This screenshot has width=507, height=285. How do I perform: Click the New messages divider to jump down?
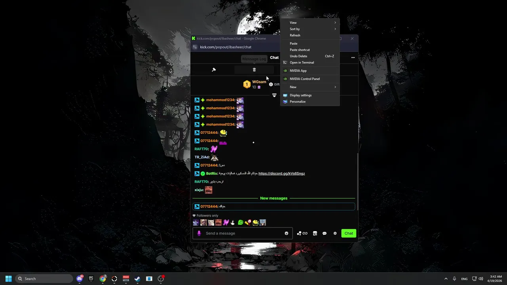[274, 198]
